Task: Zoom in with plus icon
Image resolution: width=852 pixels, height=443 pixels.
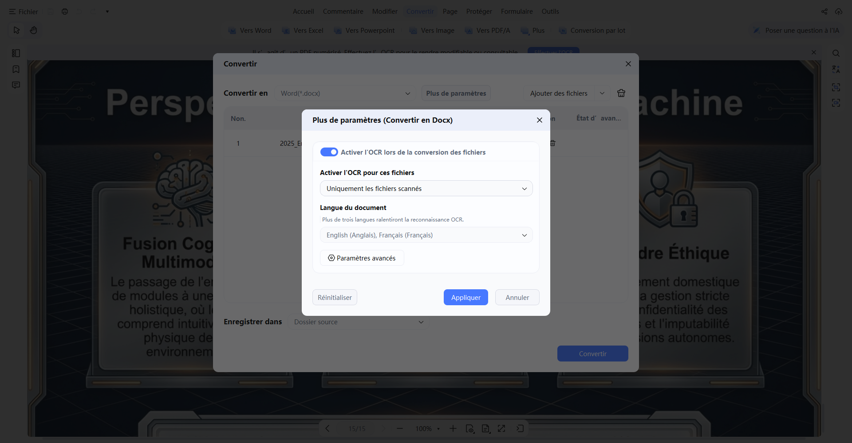Action: pyautogui.click(x=453, y=428)
